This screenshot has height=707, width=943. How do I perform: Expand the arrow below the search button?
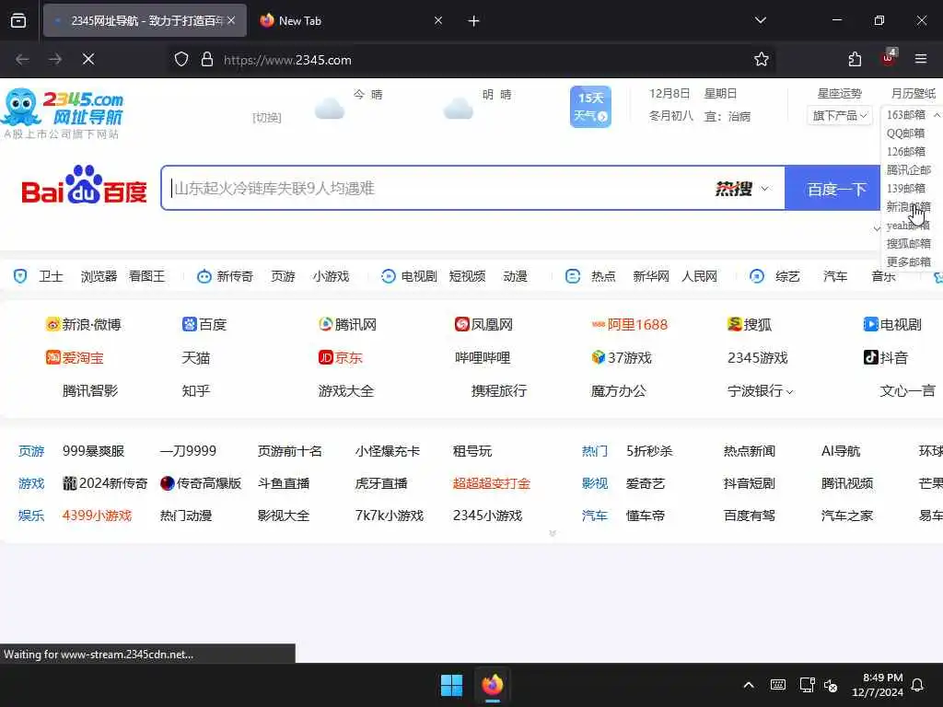click(877, 228)
